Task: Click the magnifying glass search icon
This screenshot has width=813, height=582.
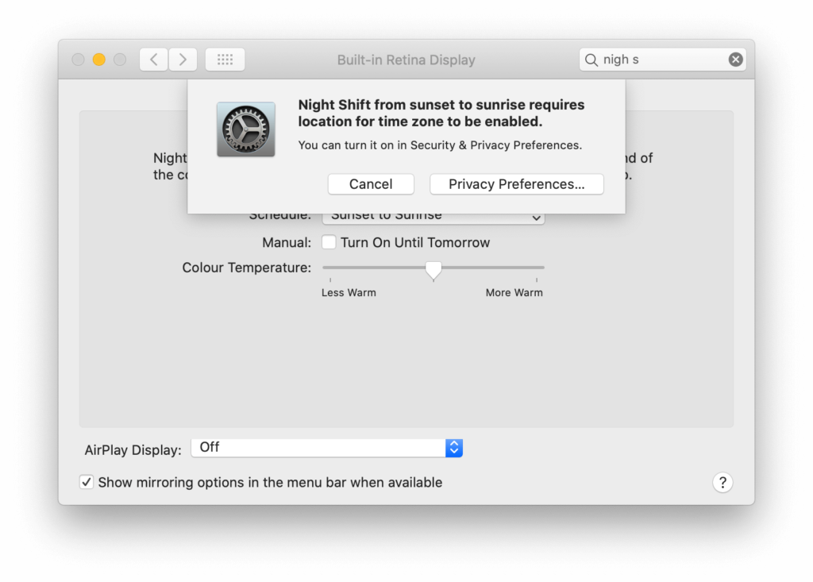Action: tap(591, 60)
